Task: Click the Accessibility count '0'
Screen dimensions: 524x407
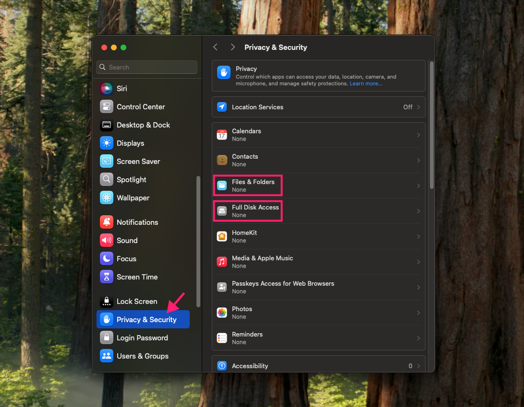Action: tap(410, 366)
